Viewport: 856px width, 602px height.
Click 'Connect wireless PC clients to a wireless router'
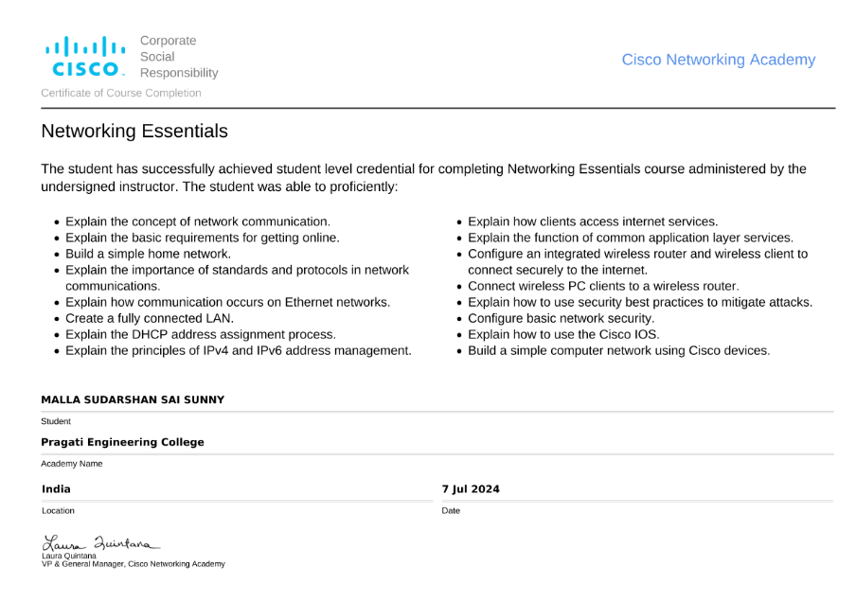coord(603,286)
